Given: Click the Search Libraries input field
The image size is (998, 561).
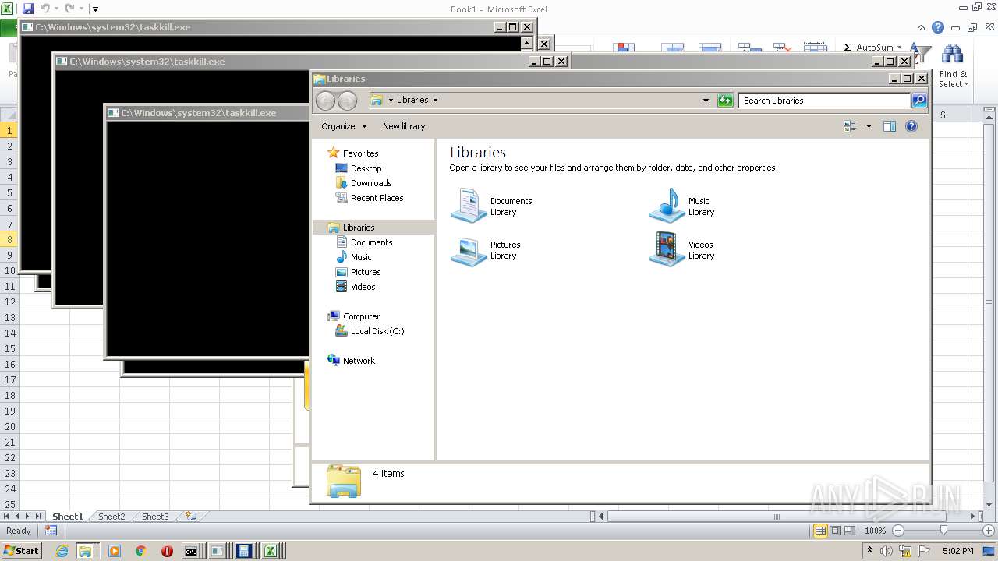Looking at the screenshot, I should [824, 100].
